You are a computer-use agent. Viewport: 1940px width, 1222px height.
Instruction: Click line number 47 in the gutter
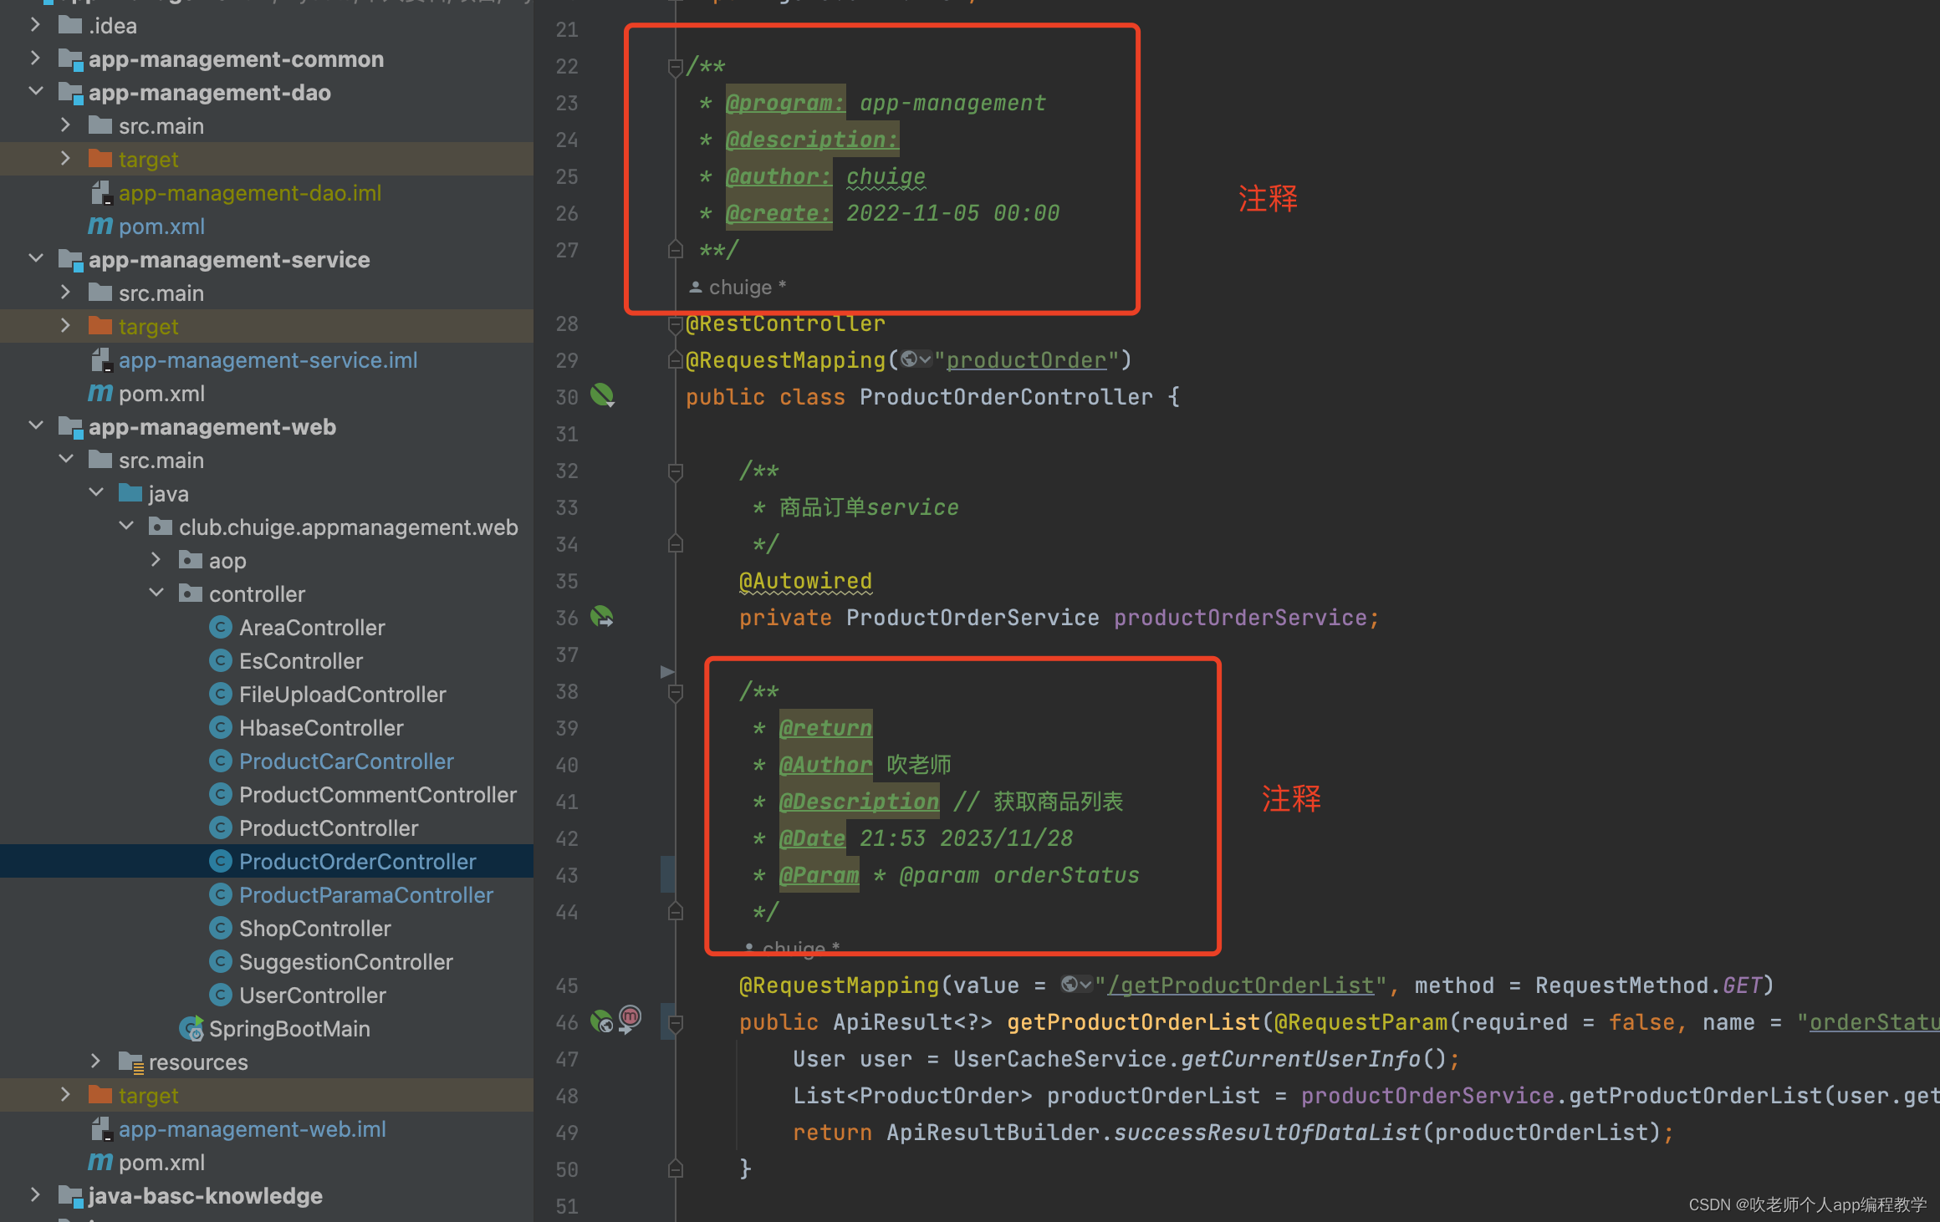click(x=567, y=1060)
